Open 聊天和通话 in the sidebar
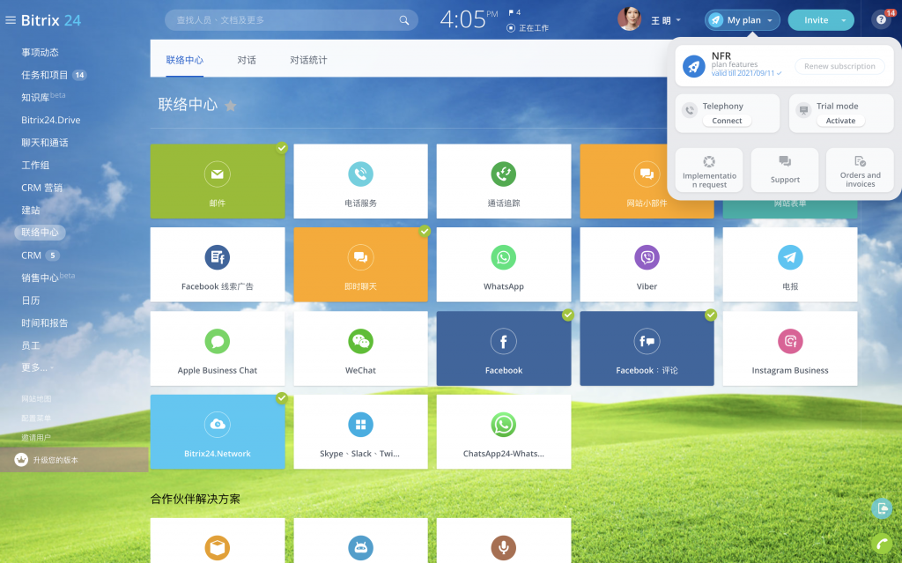The image size is (902, 563). pos(45,142)
